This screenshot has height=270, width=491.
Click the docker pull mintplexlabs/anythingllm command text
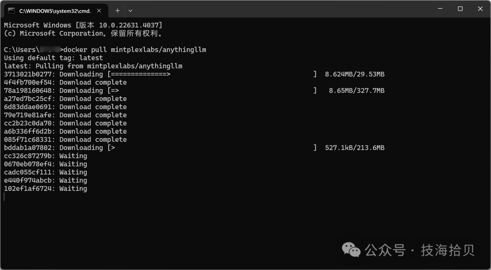pos(135,50)
